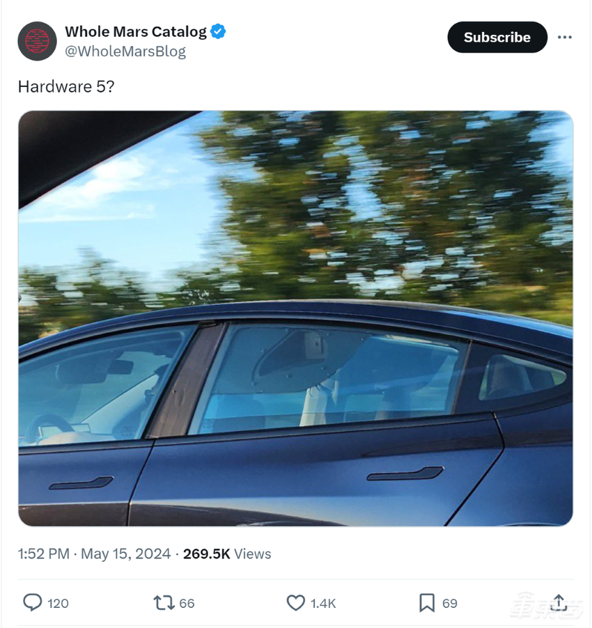The height and width of the screenshot is (628, 592).
Task: Open the Whole Mars Catalog profile name
Action: [136, 31]
